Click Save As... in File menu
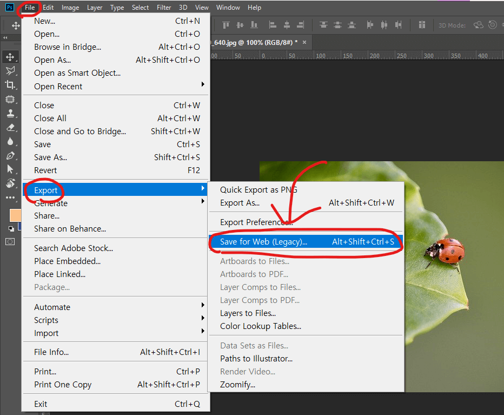The image size is (504, 415). pyautogui.click(x=116, y=157)
